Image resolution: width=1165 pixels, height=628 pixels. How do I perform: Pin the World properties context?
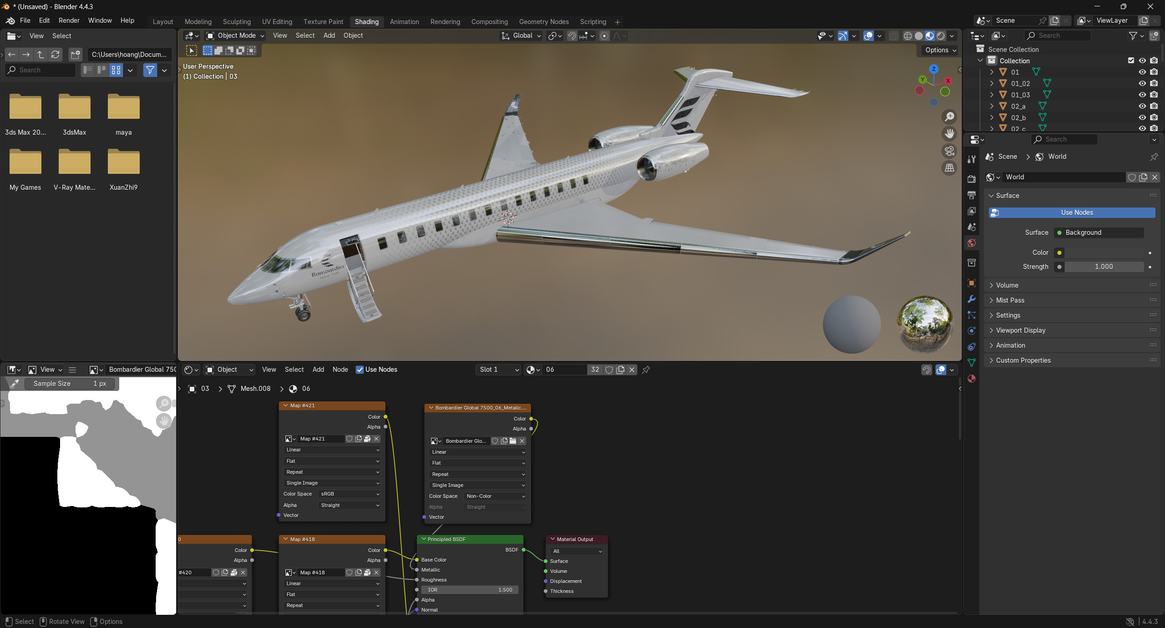point(1154,157)
